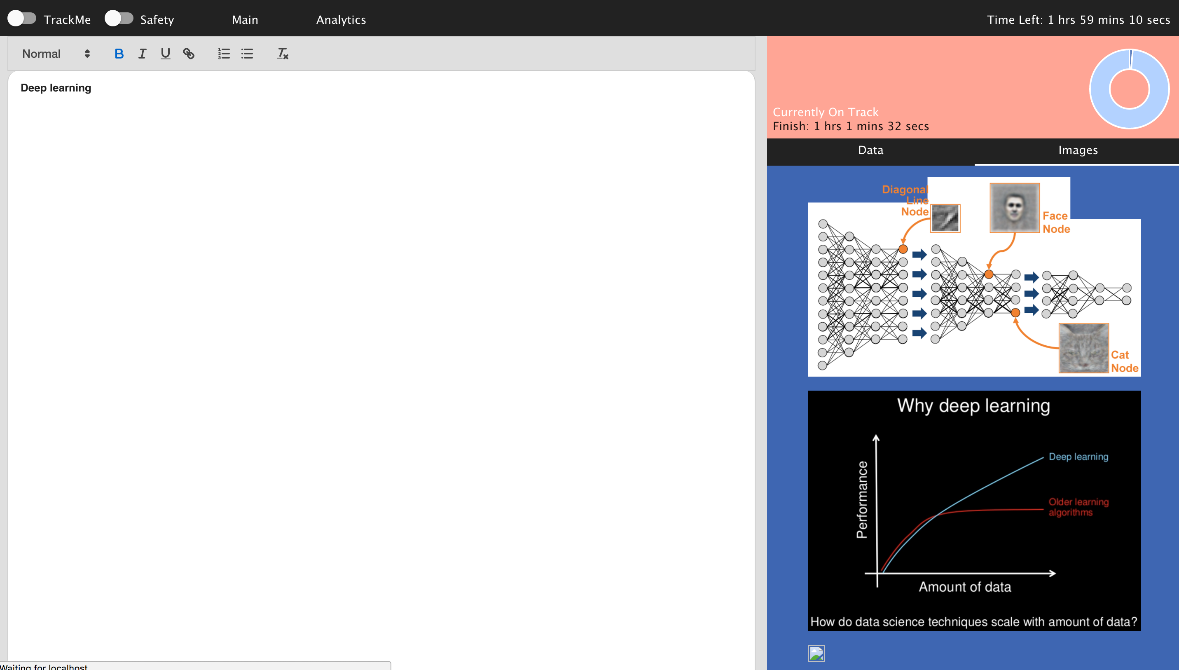The width and height of the screenshot is (1179, 670).
Task: Apply italic formatting
Action: pyautogui.click(x=142, y=54)
